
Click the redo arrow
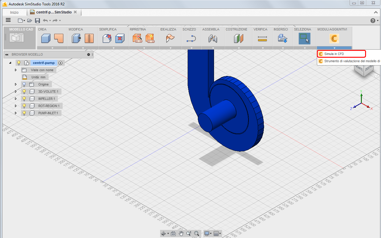pyautogui.click(x=55, y=20)
